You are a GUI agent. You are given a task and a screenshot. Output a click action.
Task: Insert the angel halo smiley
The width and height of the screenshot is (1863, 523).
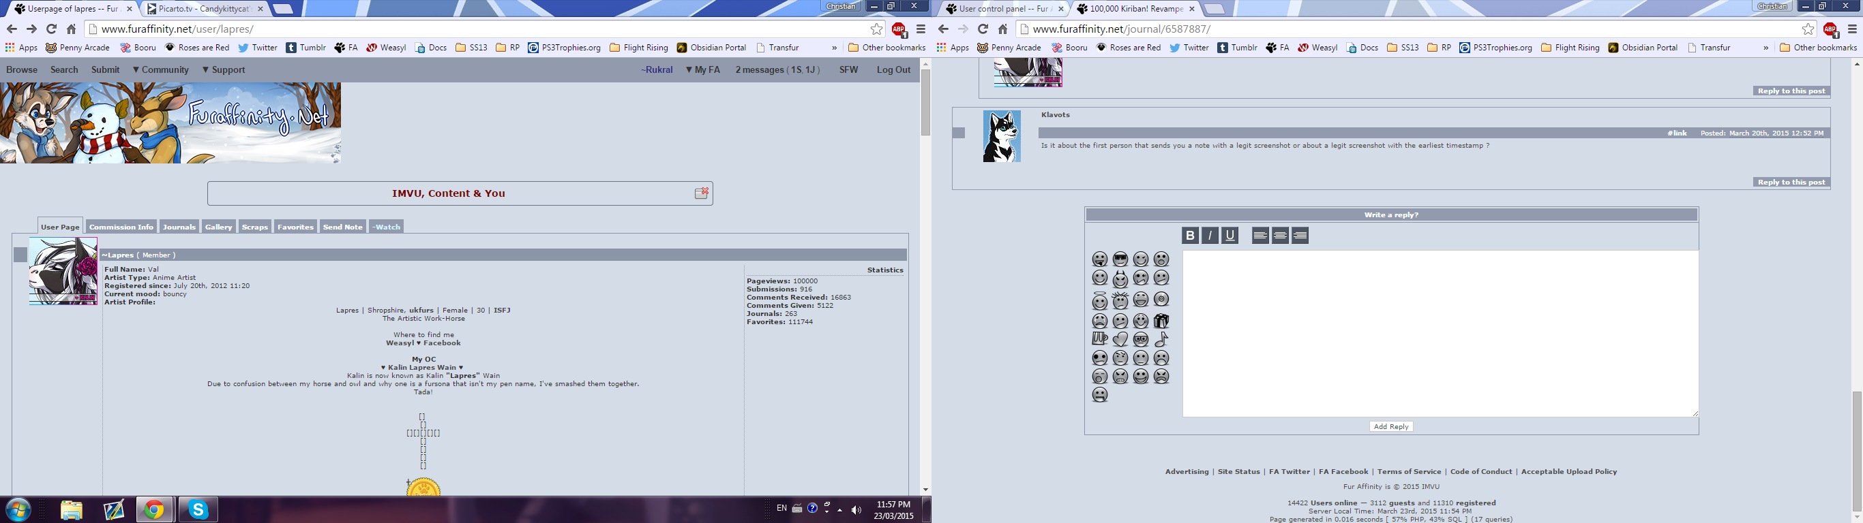point(1100,300)
